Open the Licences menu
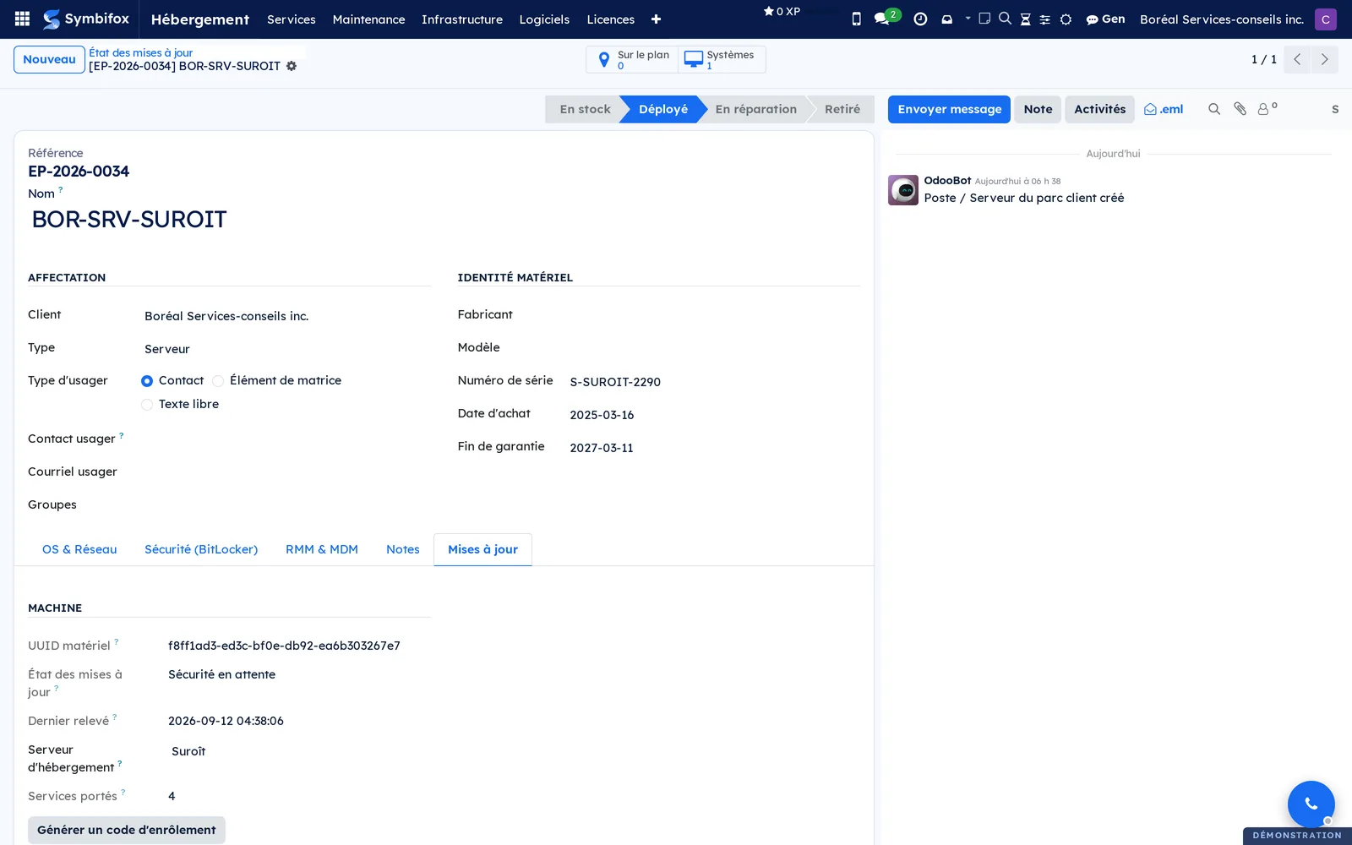Screen dimensions: 1352x845 click(611, 19)
